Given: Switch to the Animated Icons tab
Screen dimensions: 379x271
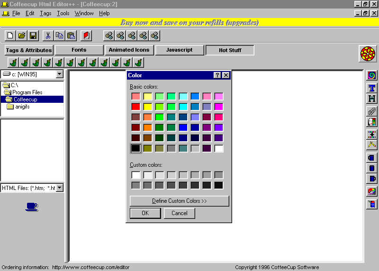Looking at the screenshot, I should [129, 50].
